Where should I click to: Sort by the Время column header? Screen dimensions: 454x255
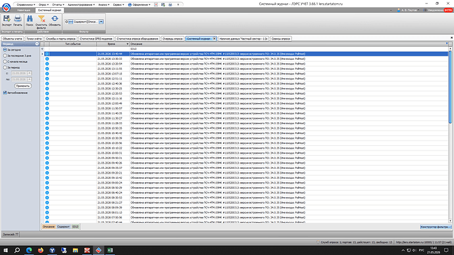[113, 44]
